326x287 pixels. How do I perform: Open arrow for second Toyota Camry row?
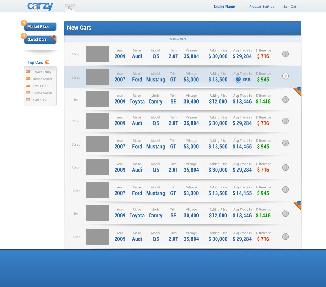pos(286,213)
